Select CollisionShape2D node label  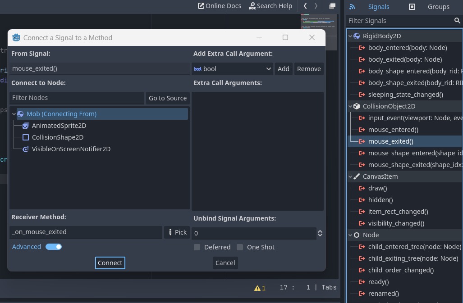click(x=58, y=137)
